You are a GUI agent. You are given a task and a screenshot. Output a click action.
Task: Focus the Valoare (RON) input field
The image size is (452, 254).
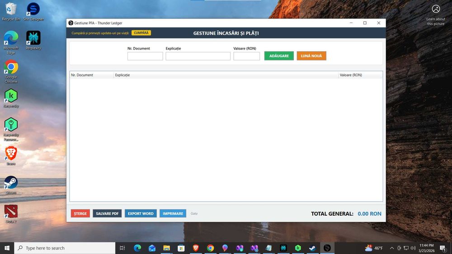[246, 56]
